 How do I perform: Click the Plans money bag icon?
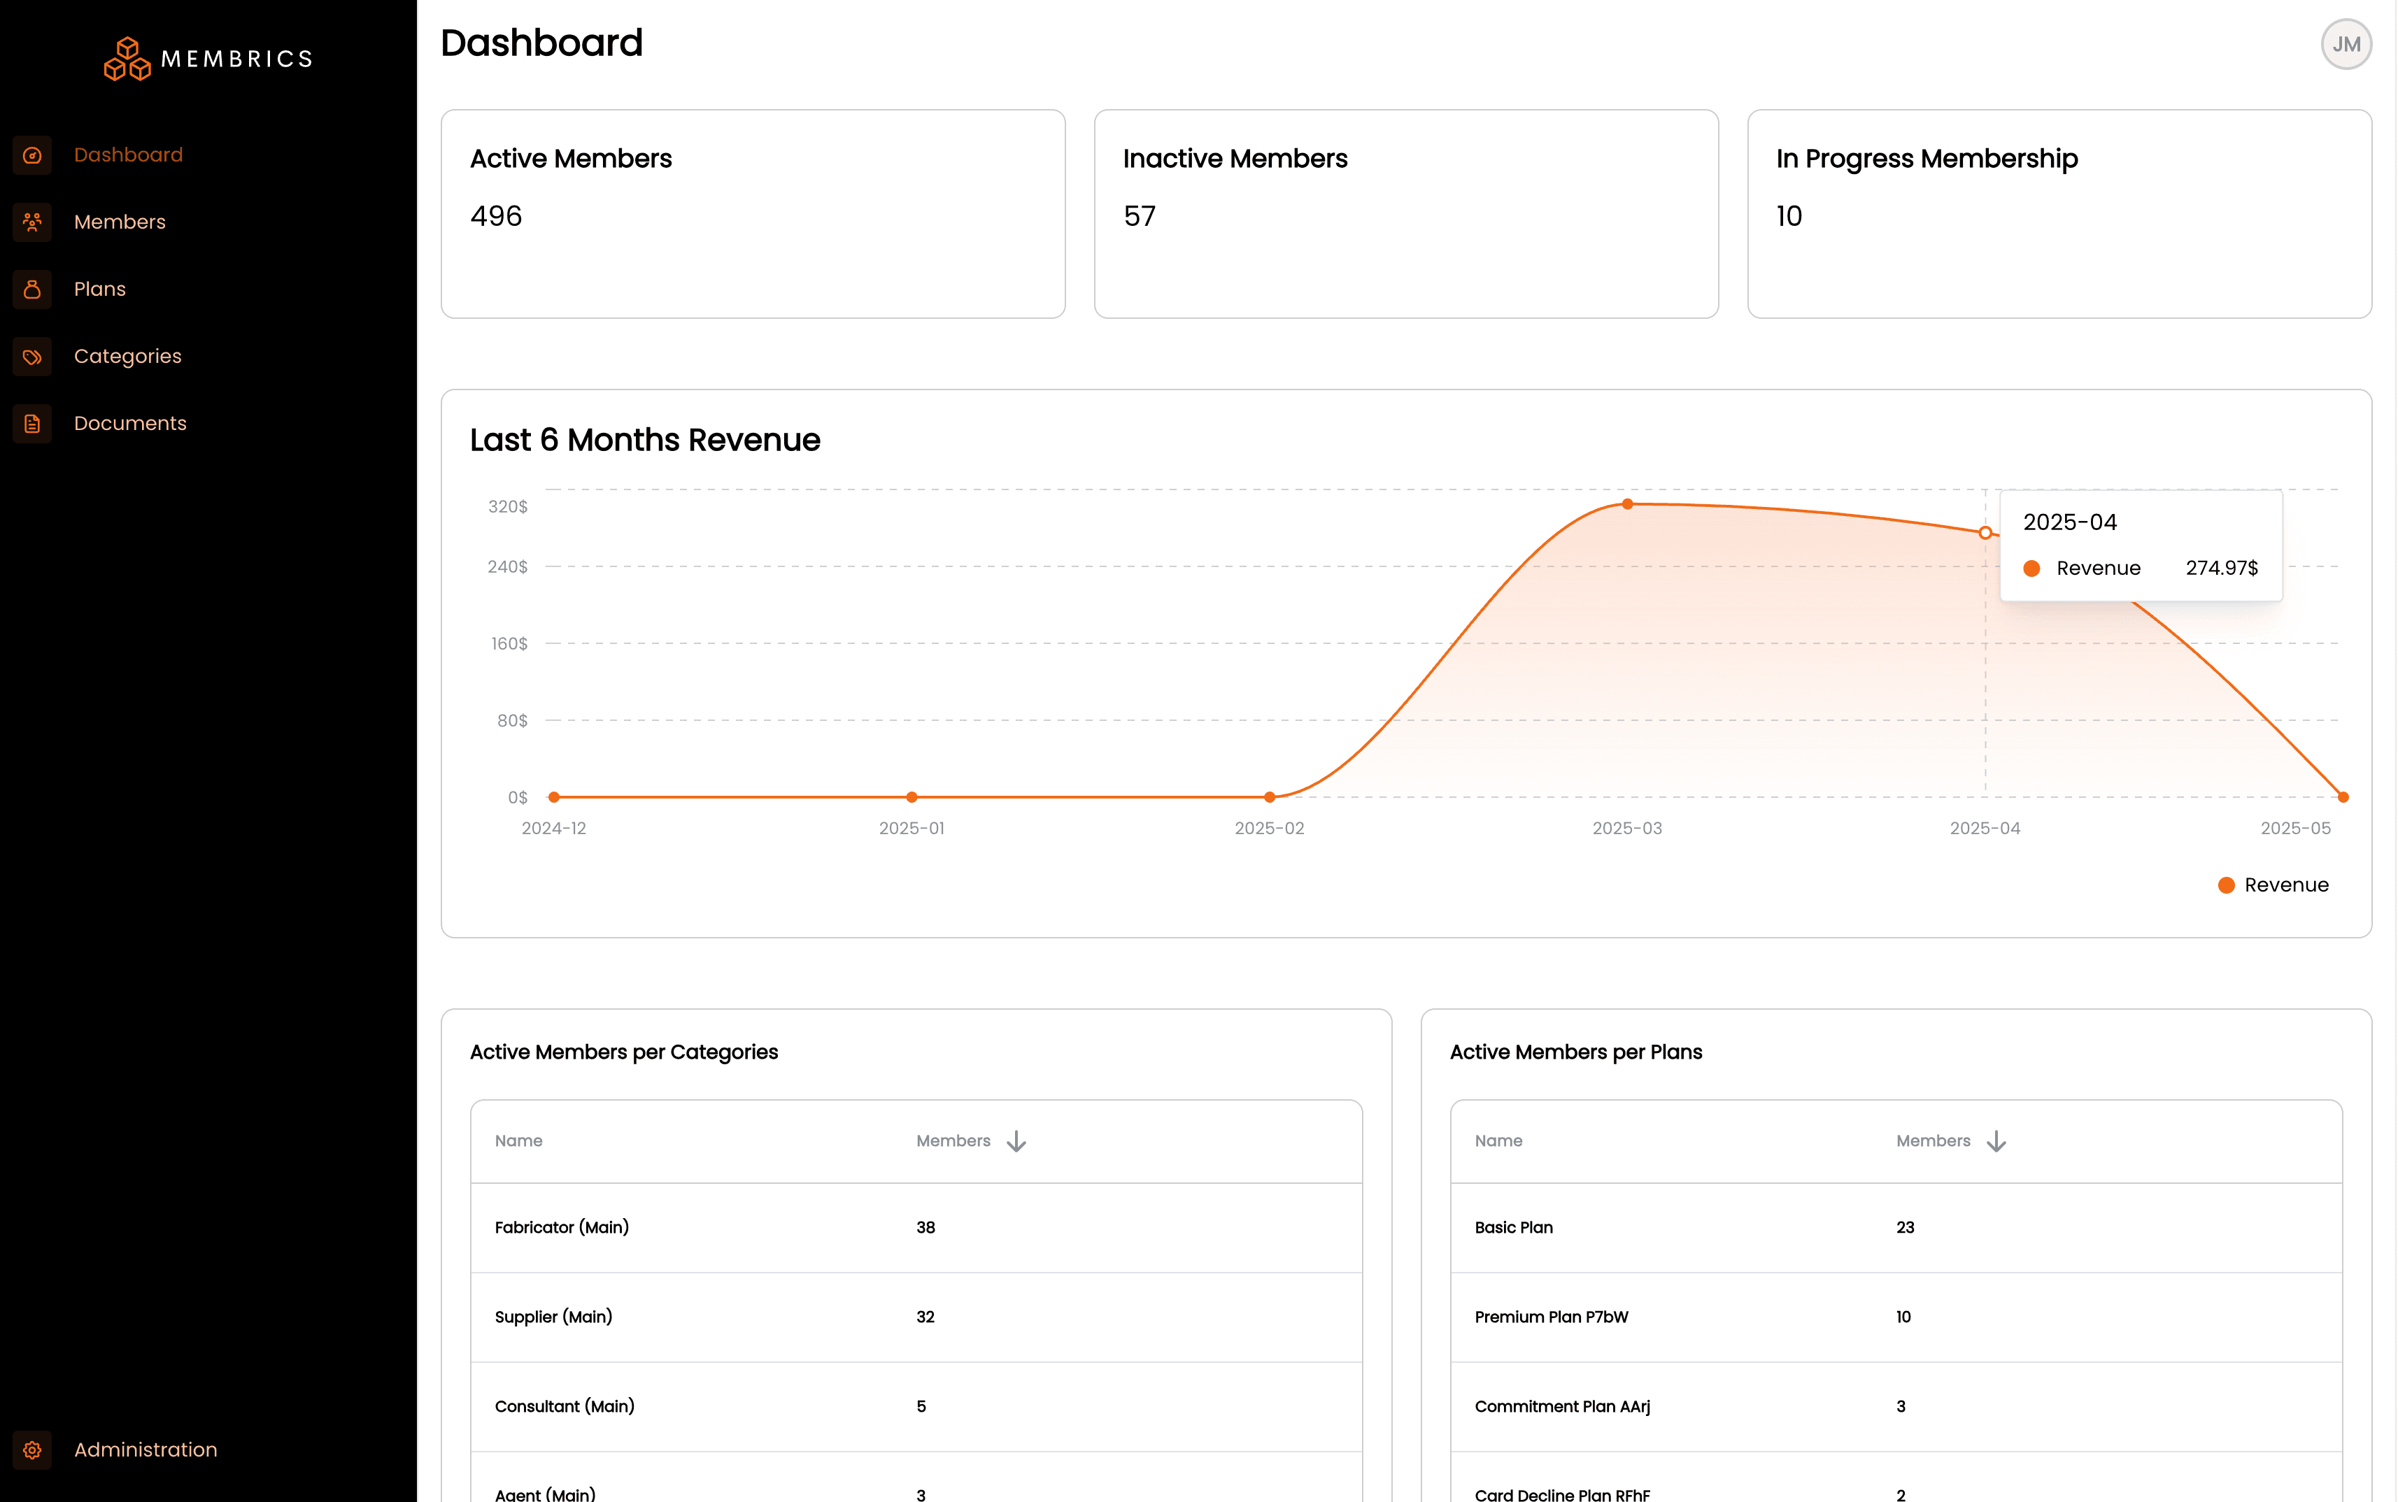click(x=31, y=289)
